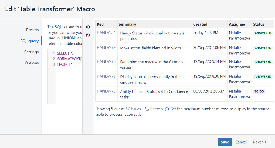Image resolution: width=275 pixels, height=148 pixels.
Task: Click the refresh arrows icon beside editor
Action: (88, 35)
